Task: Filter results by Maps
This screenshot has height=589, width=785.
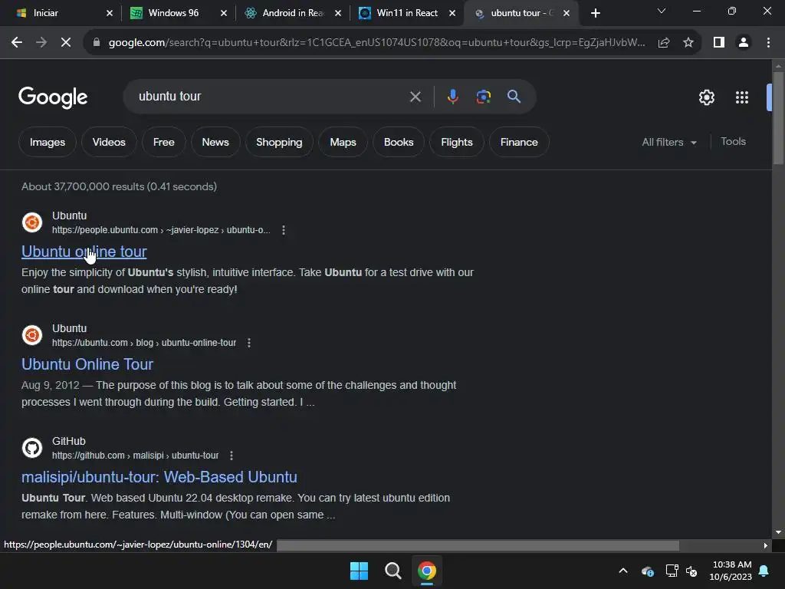Action: (x=343, y=142)
